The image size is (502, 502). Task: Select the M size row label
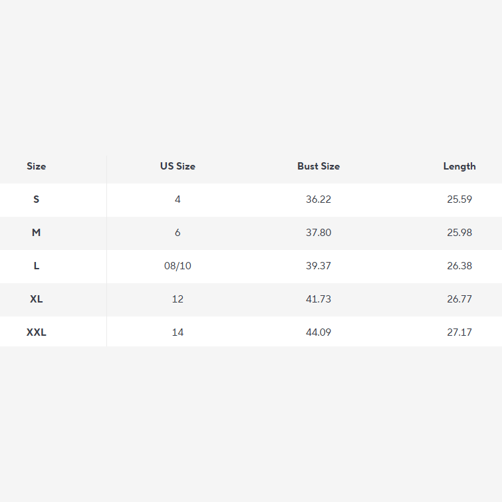click(x=37, y=233)
